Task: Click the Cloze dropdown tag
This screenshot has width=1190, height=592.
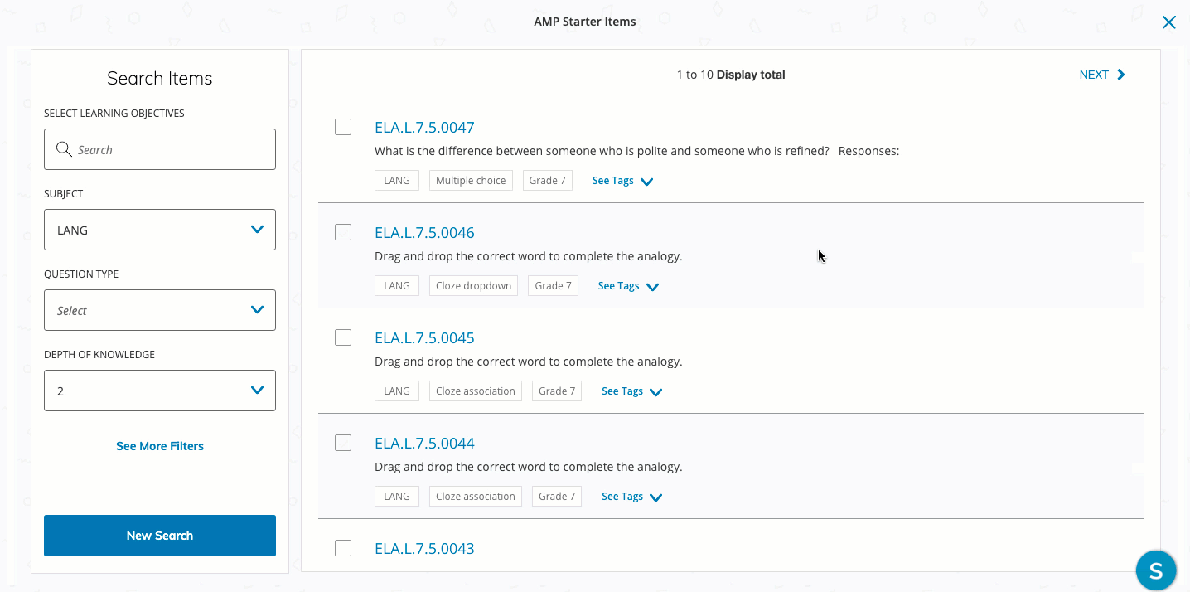Action: (x=473, y=286)
